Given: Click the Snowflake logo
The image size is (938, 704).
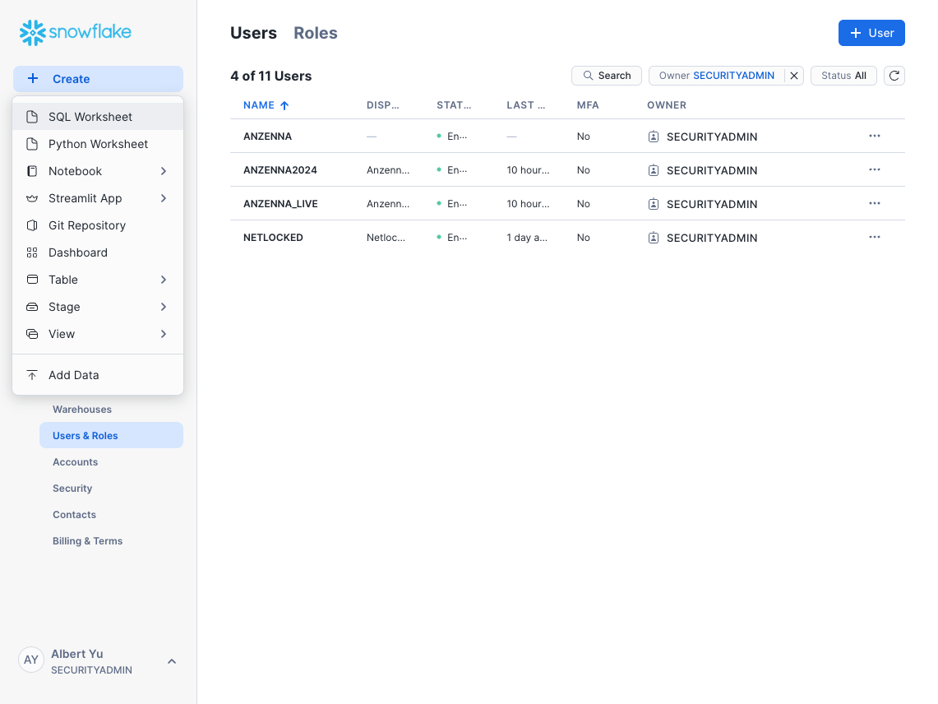Looking at the screenshot, I should [76, 33].
